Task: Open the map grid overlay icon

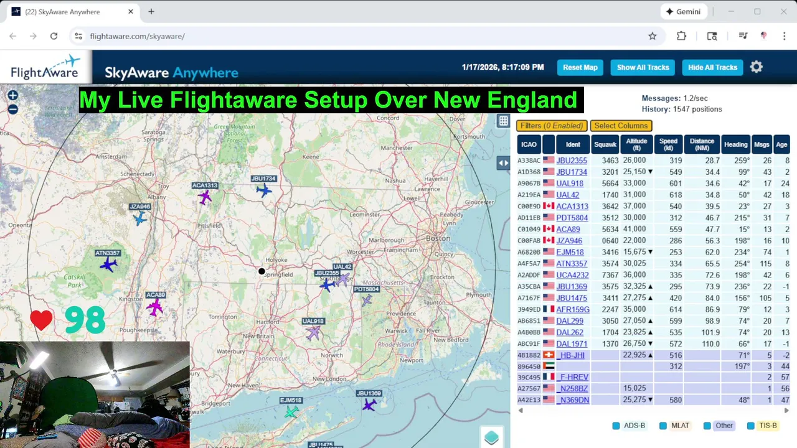Action: [x=503, y=121]
